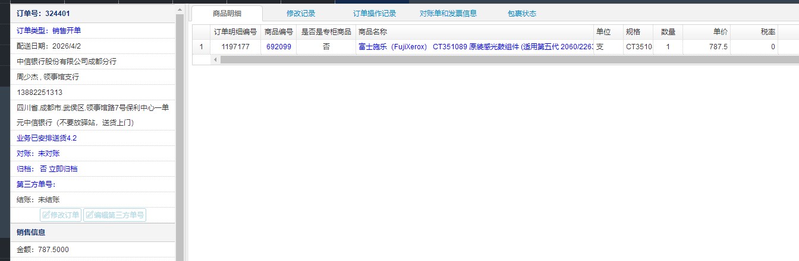Select row 1 via its row number cell
Screen dimensions: 799x261
[x=202, y=46]
